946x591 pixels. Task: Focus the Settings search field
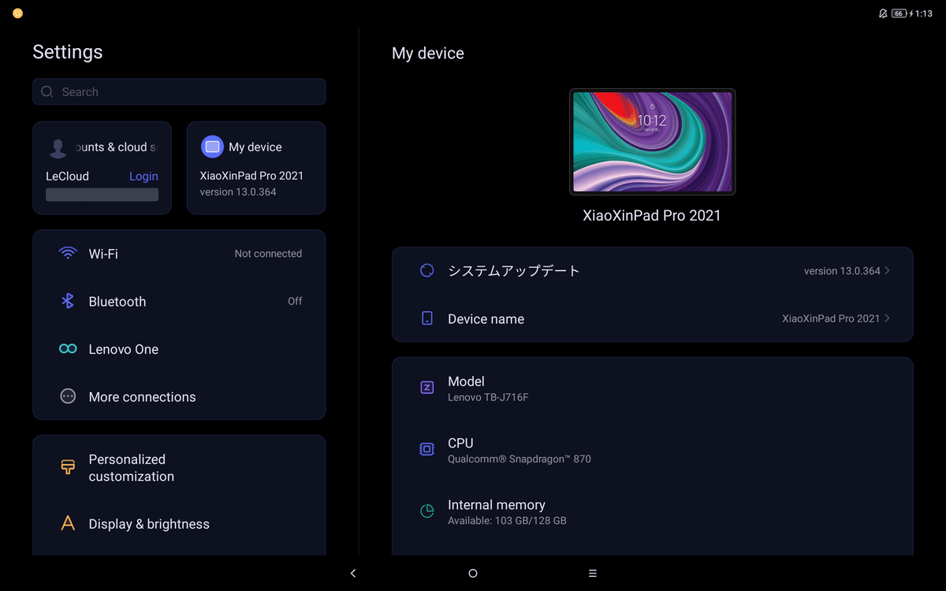coord(179,91)
